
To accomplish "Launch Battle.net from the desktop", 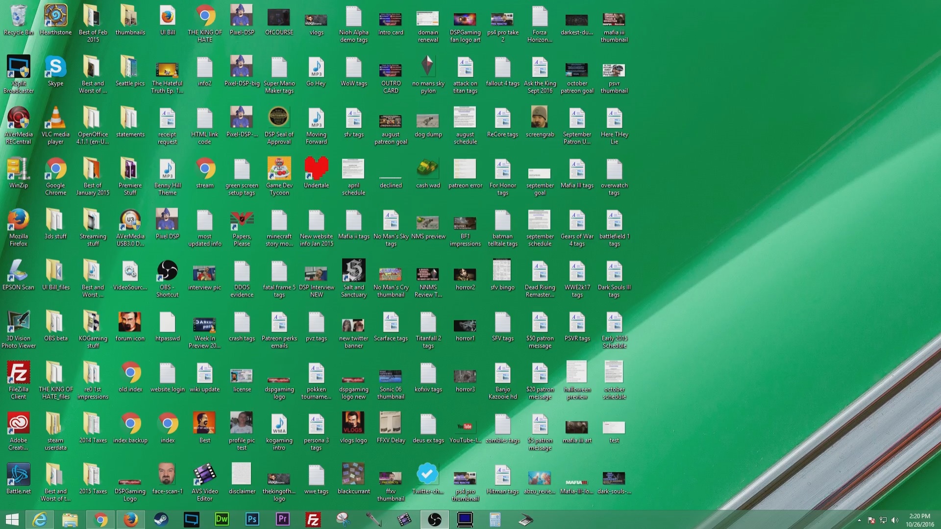I will [19, 479].
